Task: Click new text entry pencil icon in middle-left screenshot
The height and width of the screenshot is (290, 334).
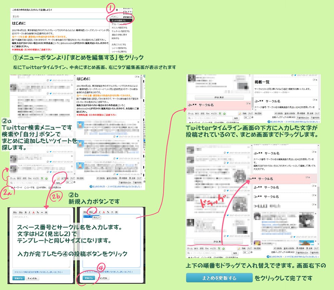Action: point(58,178)
